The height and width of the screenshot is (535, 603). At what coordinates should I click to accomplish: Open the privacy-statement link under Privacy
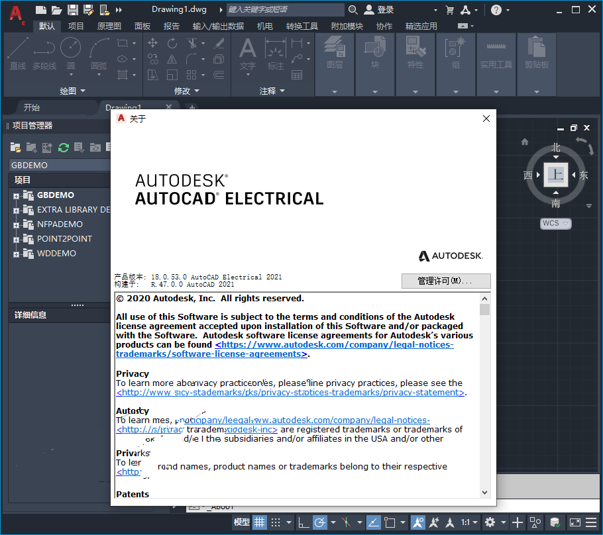290,393
